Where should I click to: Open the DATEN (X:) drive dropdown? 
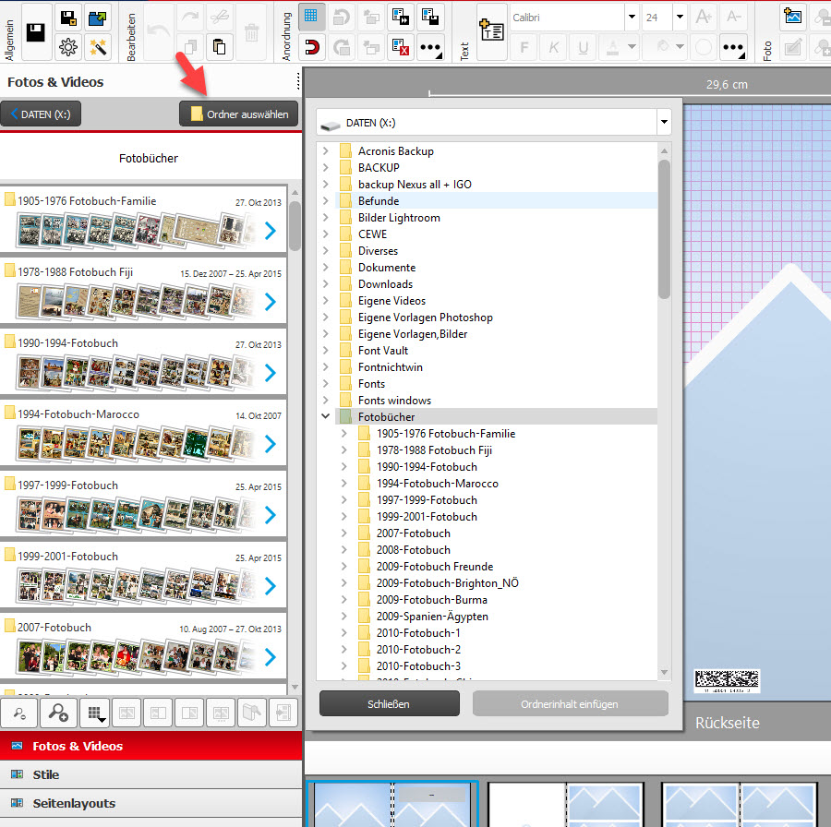coord(663,122)
